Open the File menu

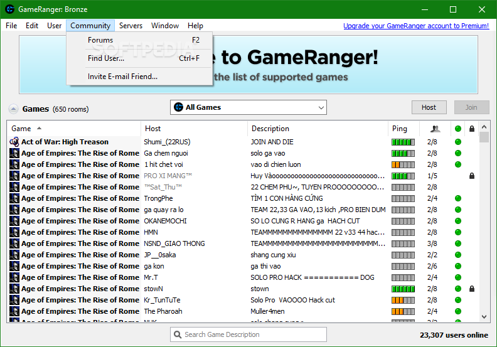click(x=11, y=26)
